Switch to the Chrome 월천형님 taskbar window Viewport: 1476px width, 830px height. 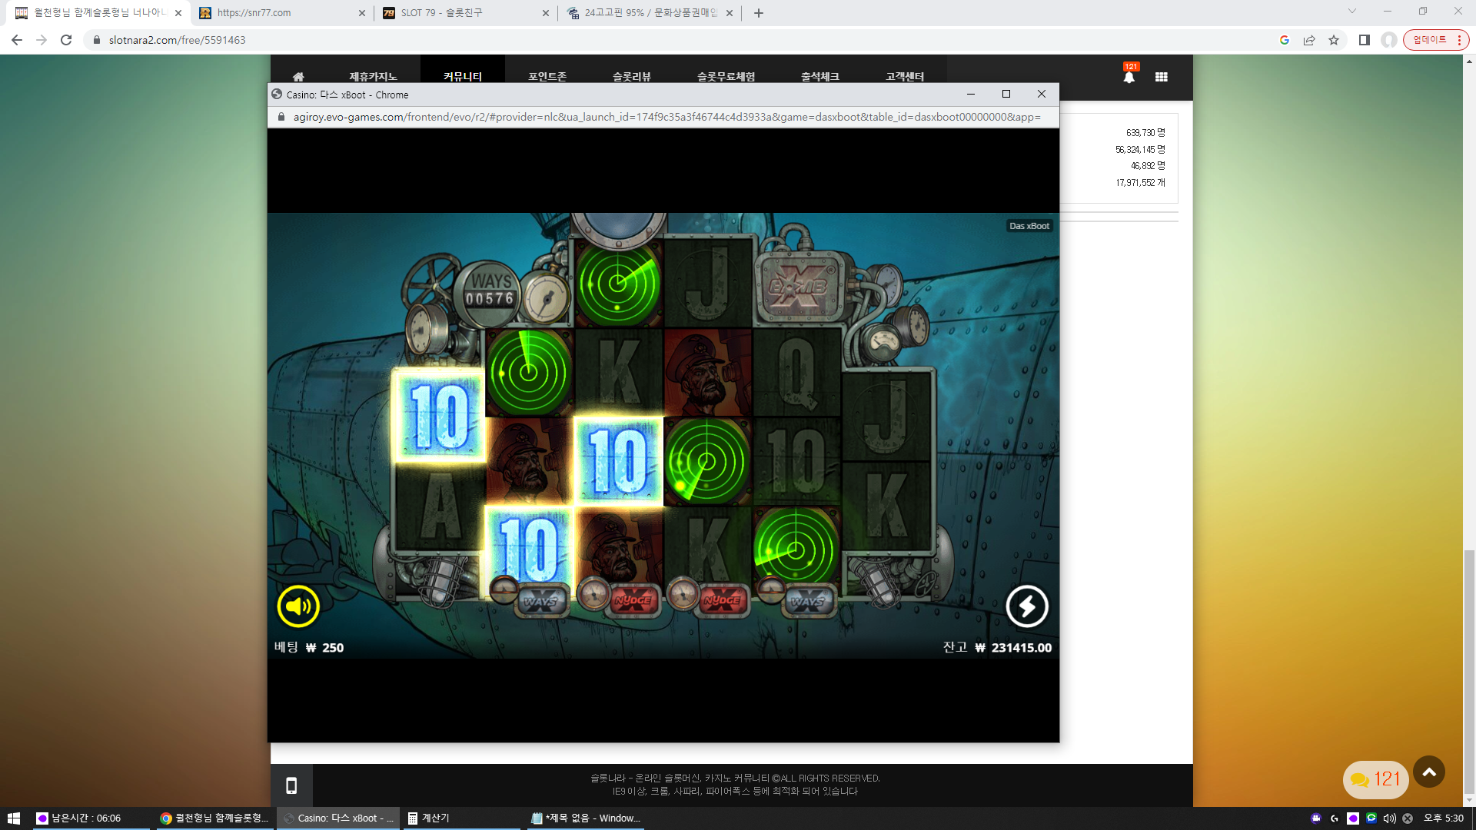pyautogui.click(x=215, y=818)
